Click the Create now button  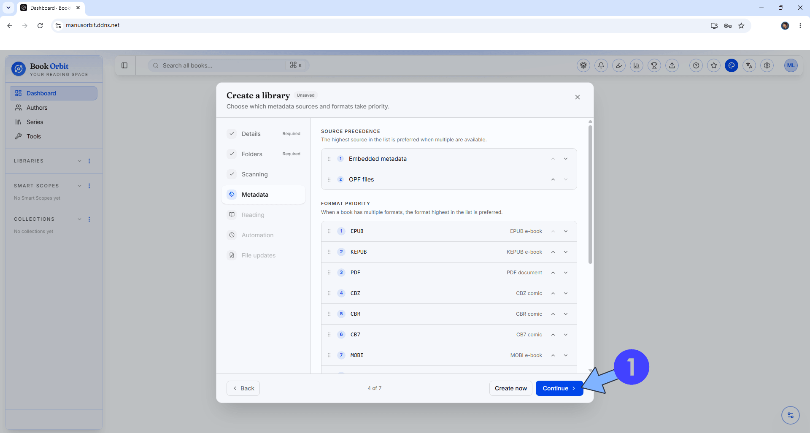510,388
